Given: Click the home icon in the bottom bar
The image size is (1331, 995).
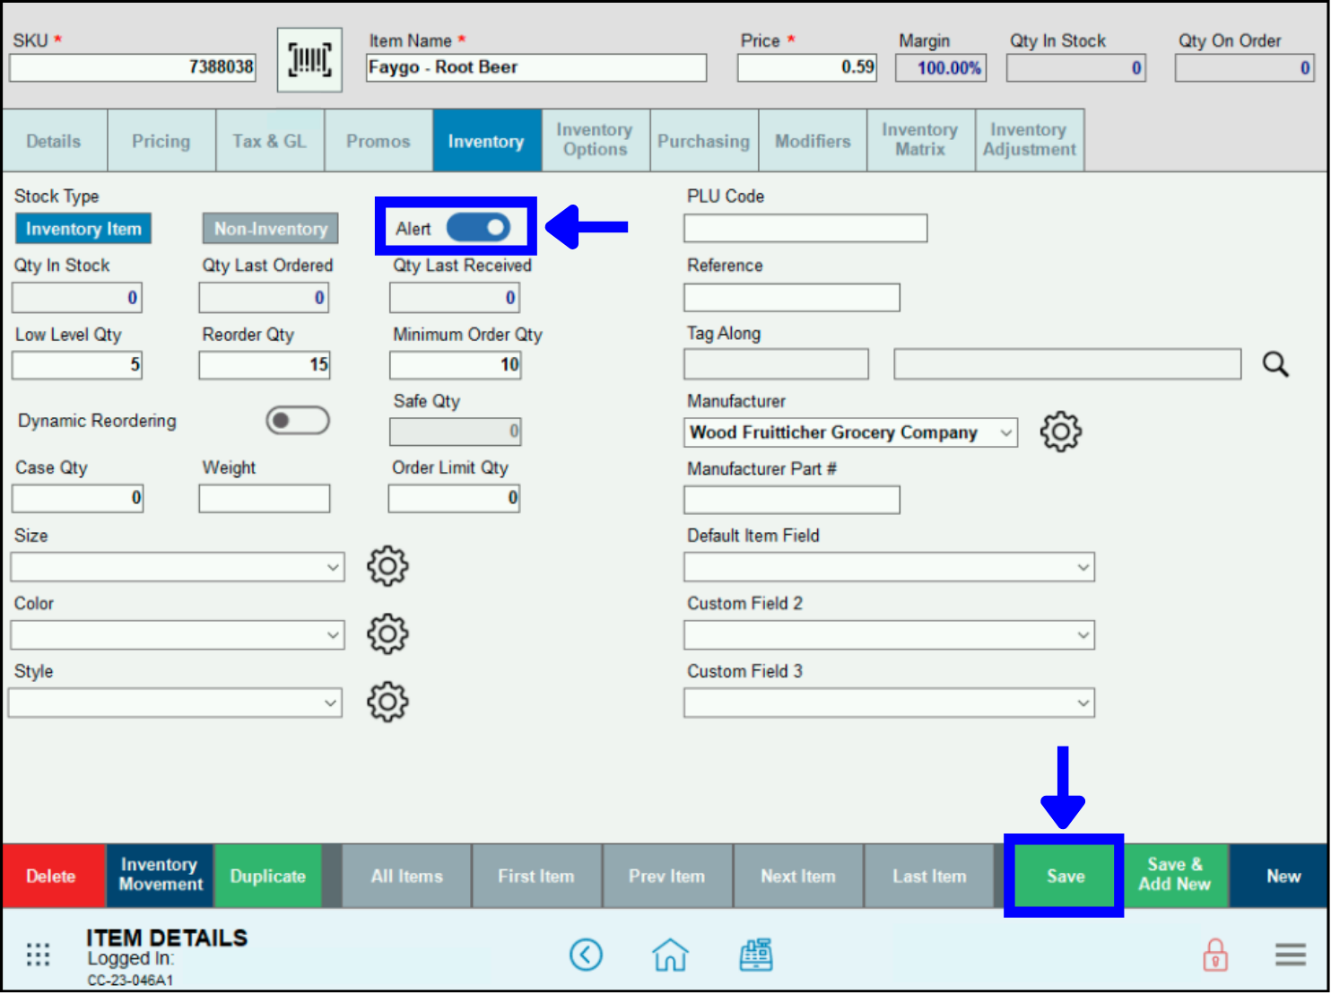Looking at the screenshot, I should (x=669, y=955).
